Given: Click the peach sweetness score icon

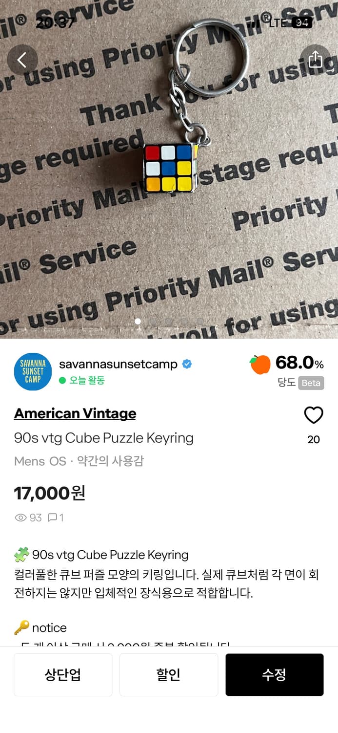Looking at the screenshot, I should click(x=260, y=364).
